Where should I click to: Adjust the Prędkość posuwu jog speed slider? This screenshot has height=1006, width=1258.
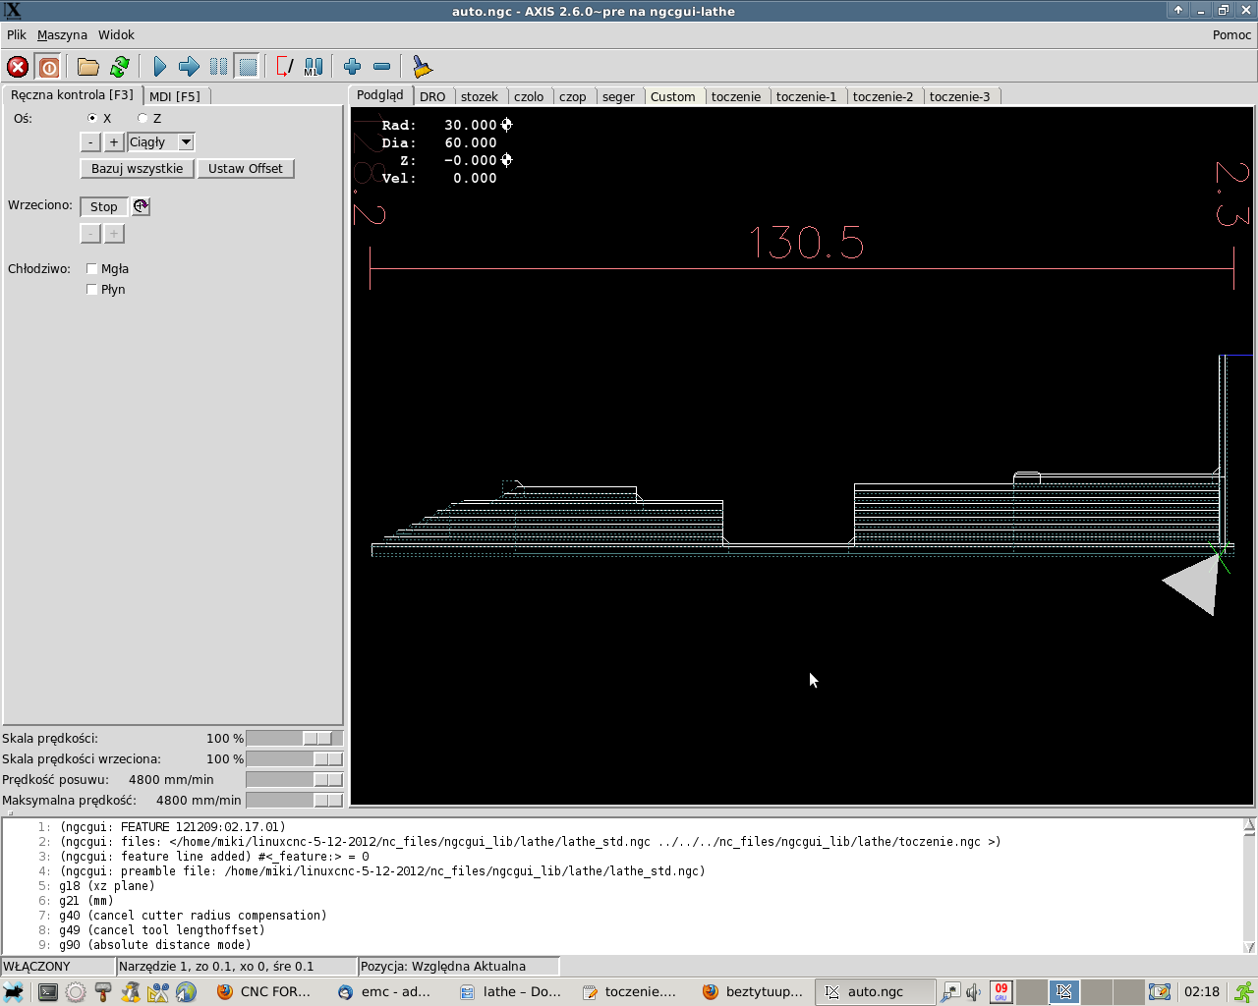point(294,779)
